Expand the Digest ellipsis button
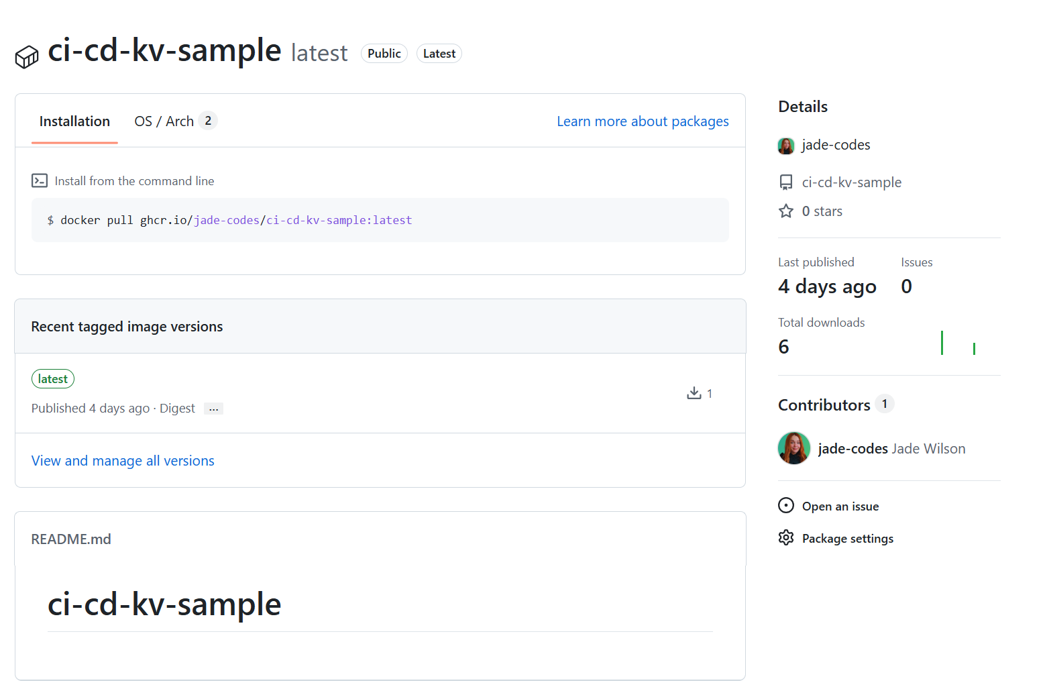Screen dimensions: 1045x693 (213, 409)
